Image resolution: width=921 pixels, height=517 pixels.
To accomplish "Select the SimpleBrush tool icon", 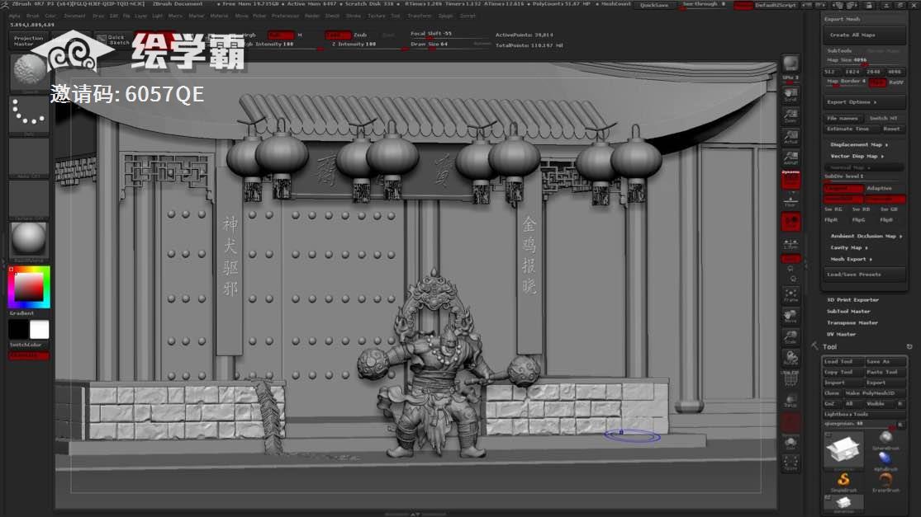I will 843,482.
